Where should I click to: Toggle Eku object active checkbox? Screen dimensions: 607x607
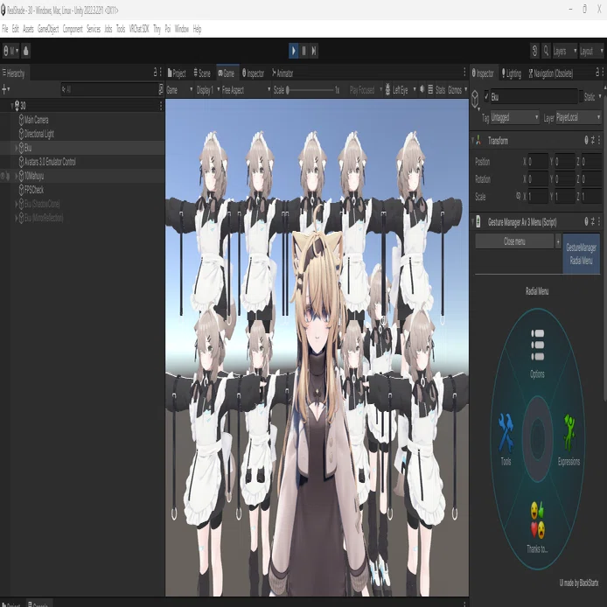pos(486,97)
